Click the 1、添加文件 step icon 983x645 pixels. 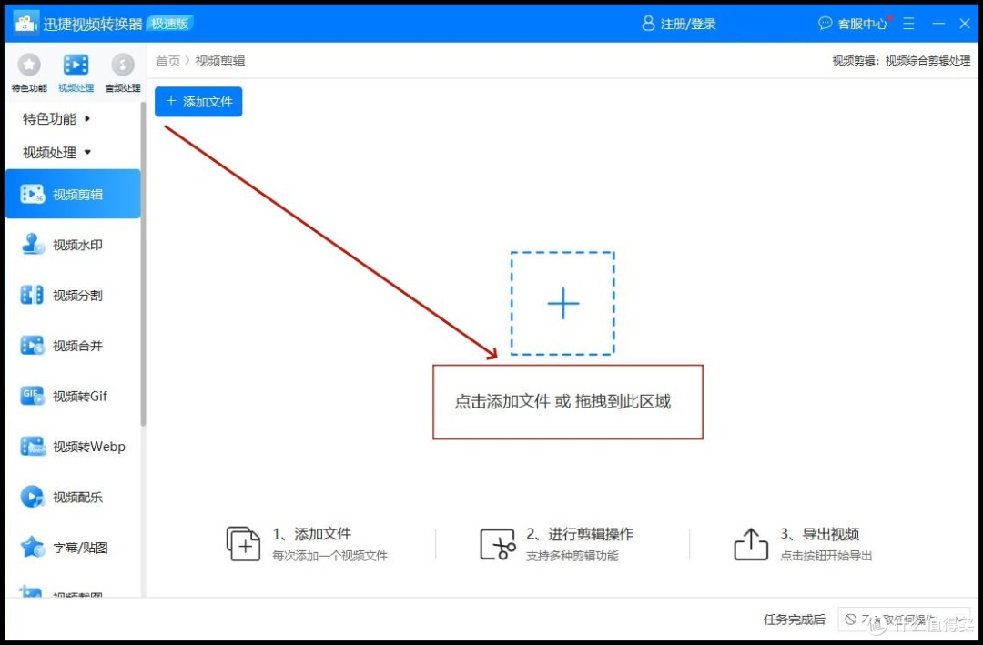coord(243,543)
